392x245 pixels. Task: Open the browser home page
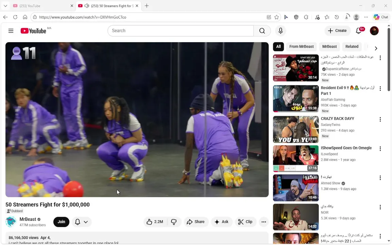[25, 17]
